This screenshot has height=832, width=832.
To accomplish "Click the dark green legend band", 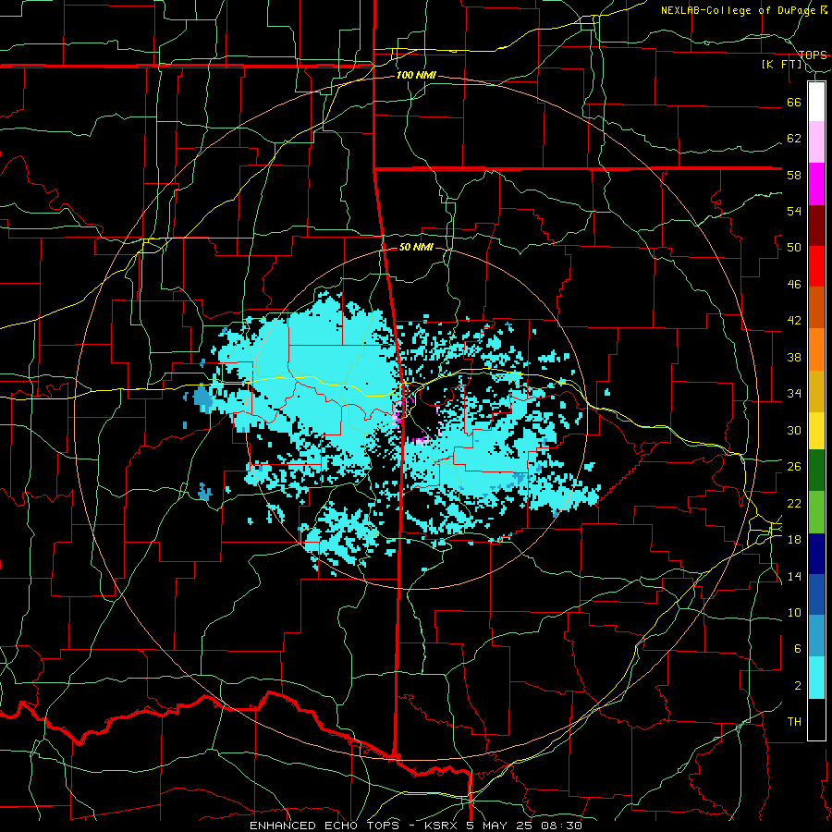I will pyautogui.click(x=816, y=471).
